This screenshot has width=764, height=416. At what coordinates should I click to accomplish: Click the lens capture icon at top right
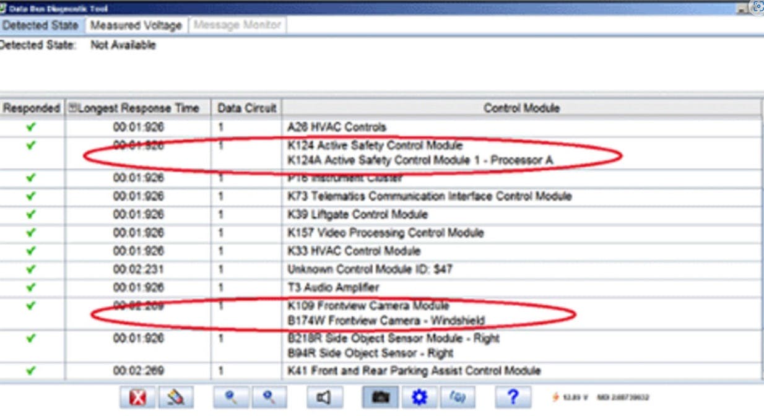(757, 7)
